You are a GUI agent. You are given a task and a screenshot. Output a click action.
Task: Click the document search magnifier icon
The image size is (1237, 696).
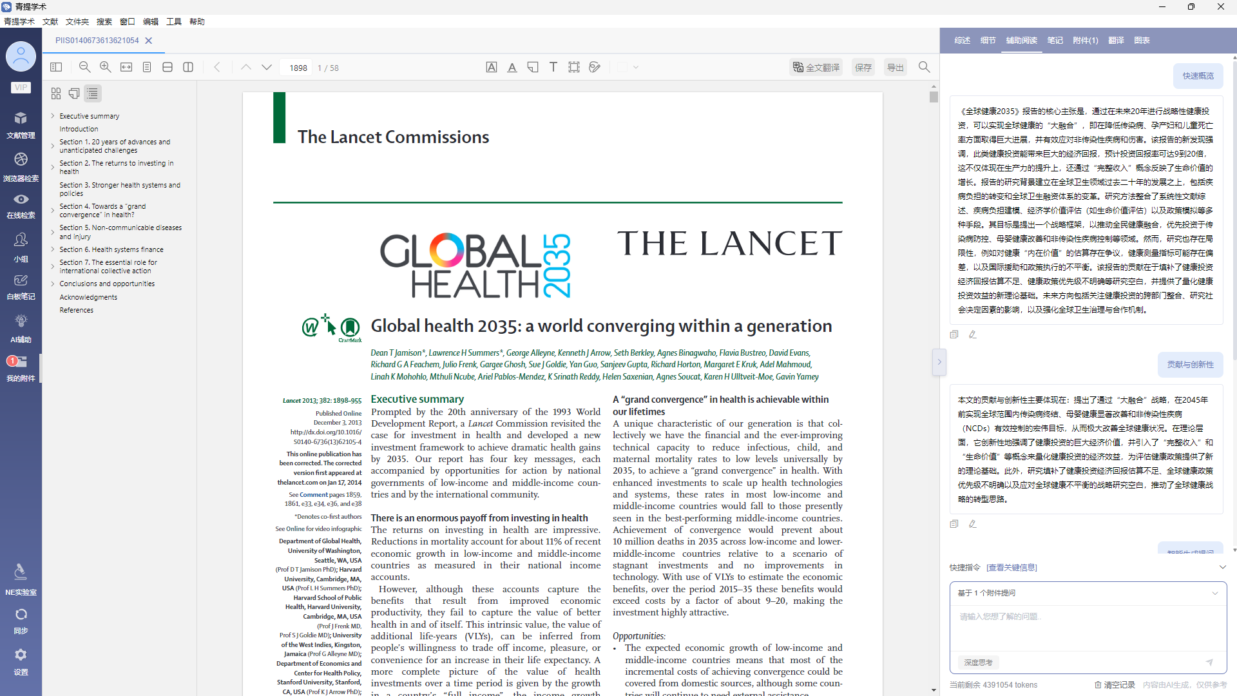tap(924, 67)
